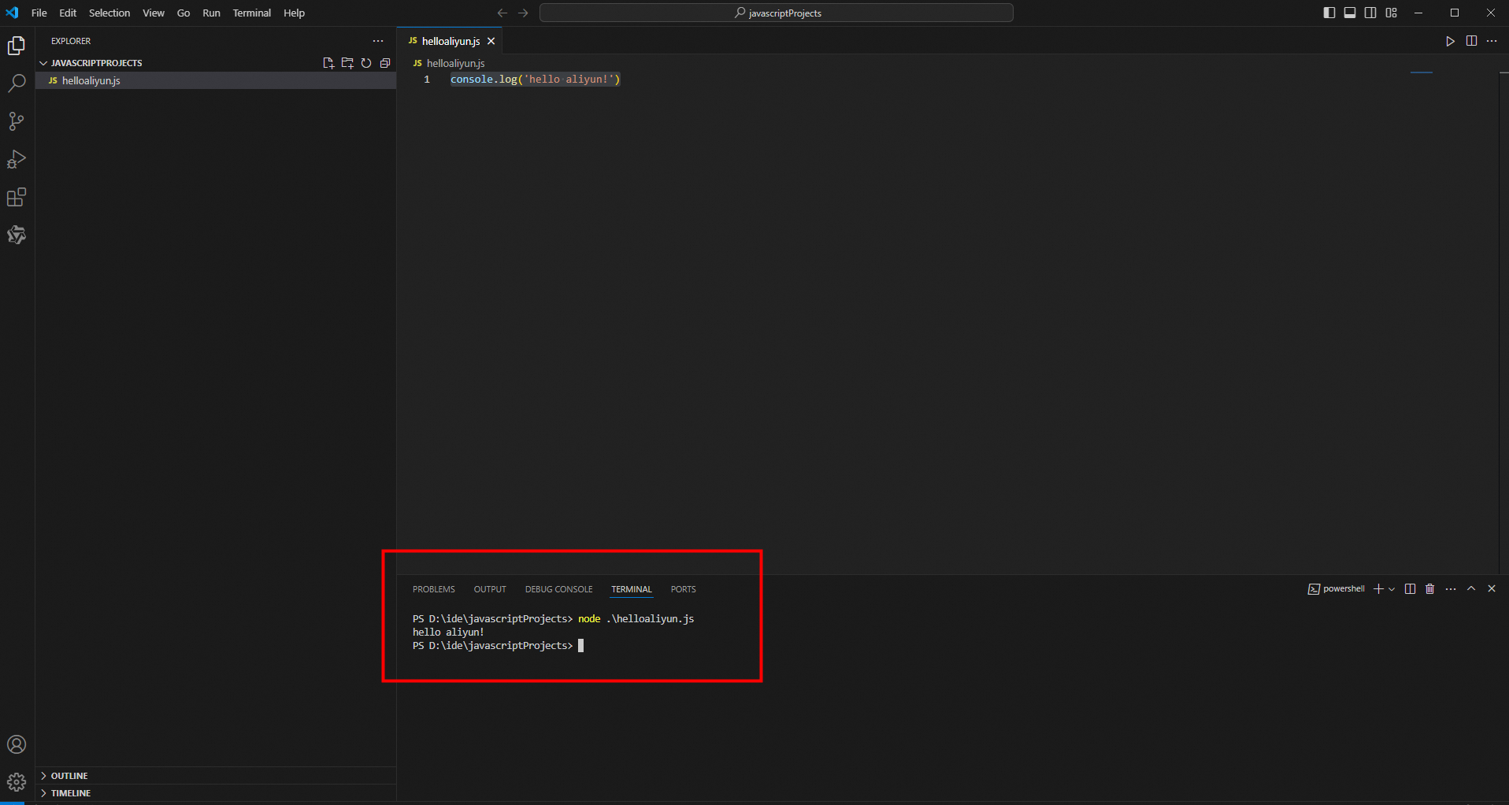Click the javascriptProjects command center search box
The height and width of the screenshot is (805, 1509).
[777, 13]
